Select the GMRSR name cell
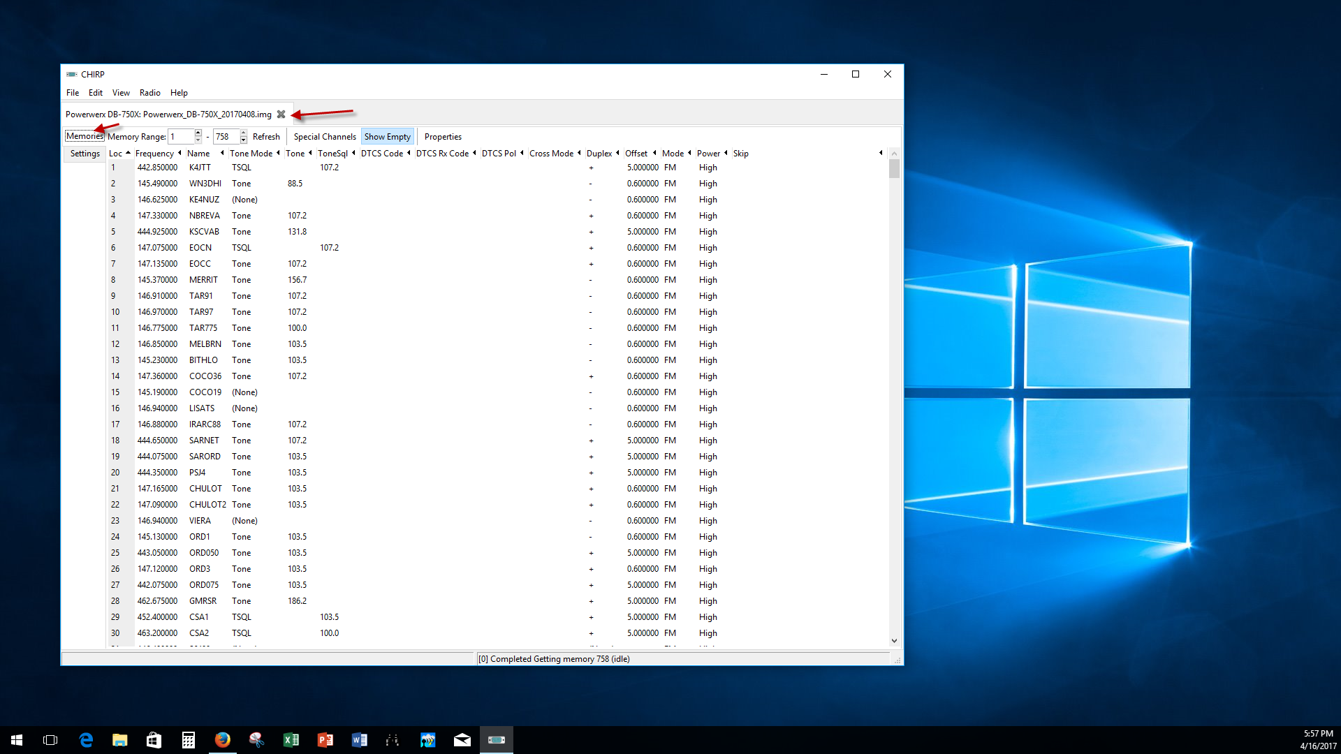1341x754 pixels. click(x=203, y=601)
